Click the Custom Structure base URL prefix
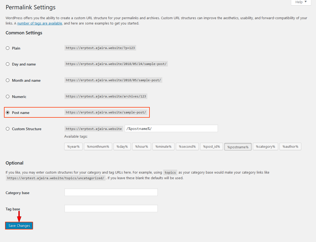Image resolution: width=316 pixels, height=242 pixels. (x=94, y=129)
